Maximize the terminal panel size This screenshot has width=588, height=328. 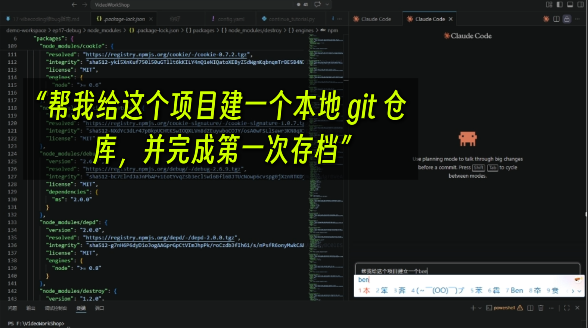(567, 308)
